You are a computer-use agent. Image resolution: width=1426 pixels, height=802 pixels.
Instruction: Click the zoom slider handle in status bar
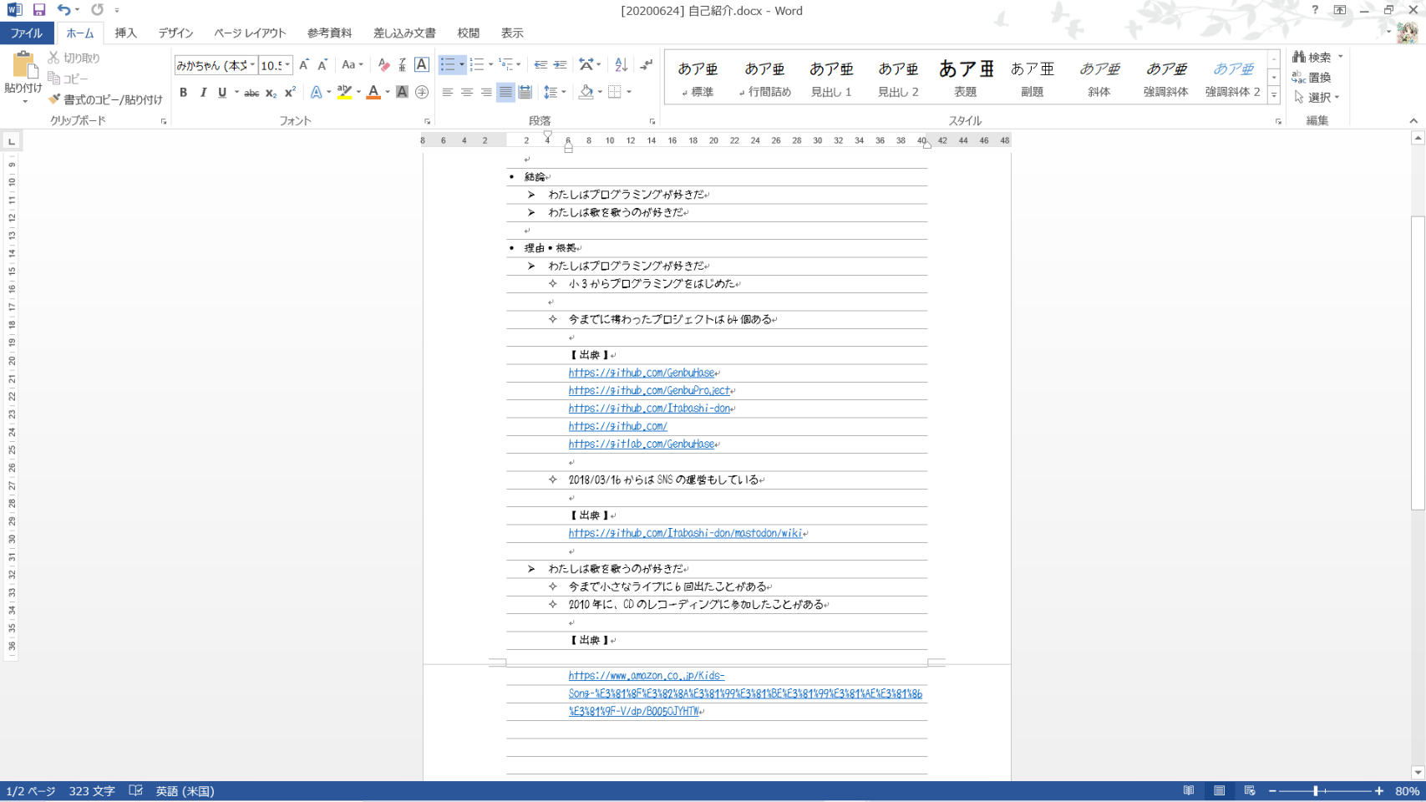1315,791
